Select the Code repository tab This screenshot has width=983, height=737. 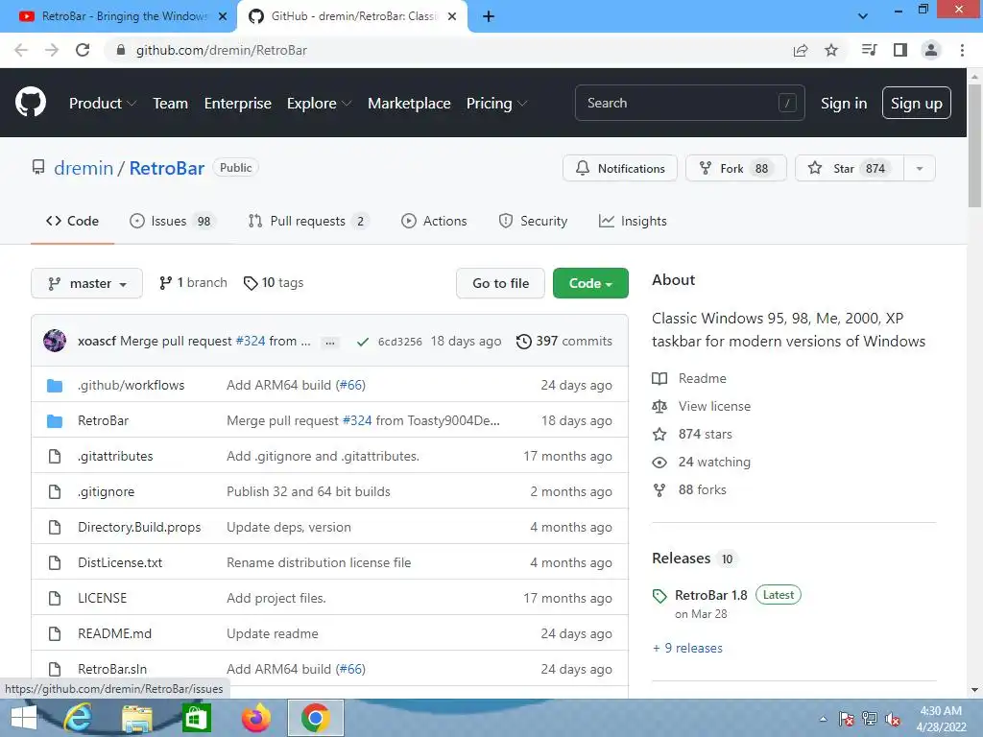click(x=72, y=222)
